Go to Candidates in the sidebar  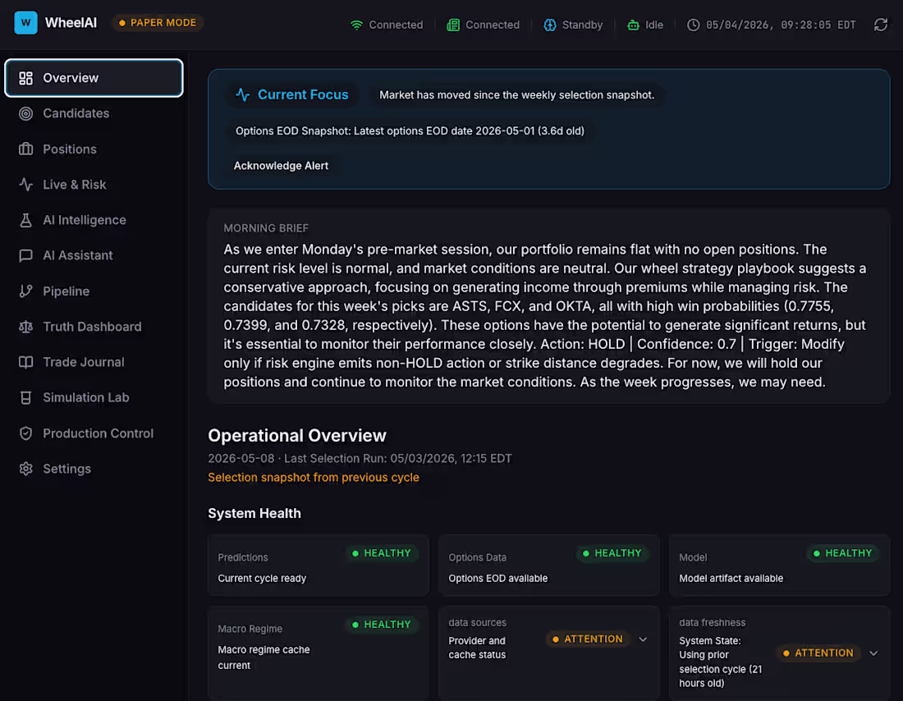[x=76, y=113]
